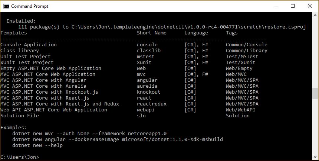
Task: Click the scrollbar down arrow
Action: 315,157
